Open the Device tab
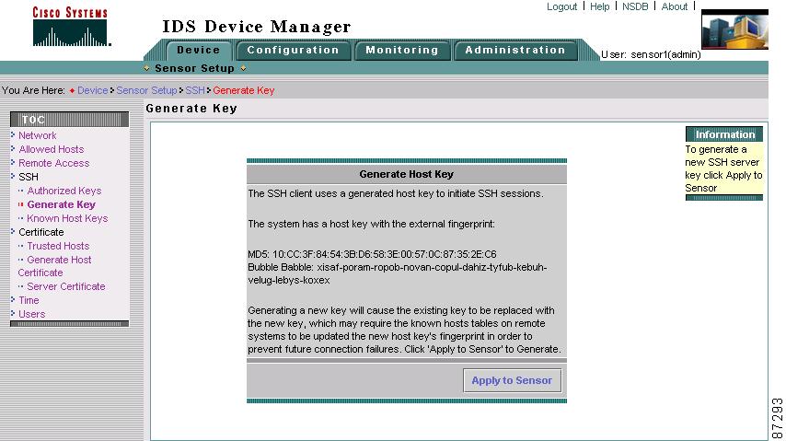786x441 pixels. [199, 50]
